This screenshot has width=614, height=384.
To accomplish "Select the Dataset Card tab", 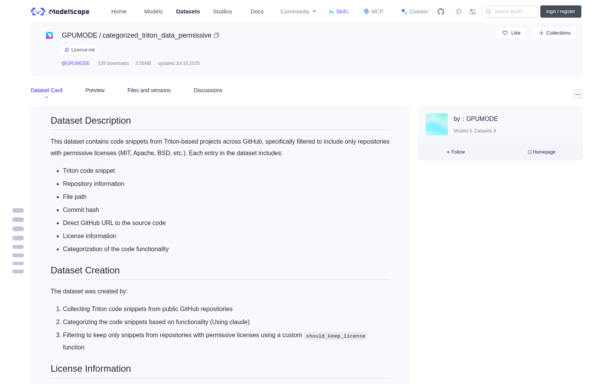I will [46, 90].
